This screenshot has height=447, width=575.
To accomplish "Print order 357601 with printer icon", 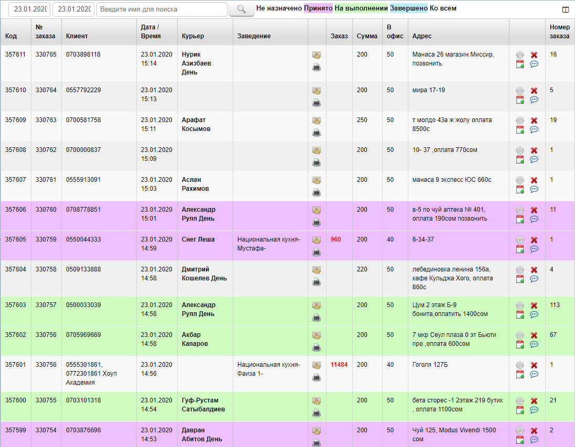I will (x=317, y=377).
